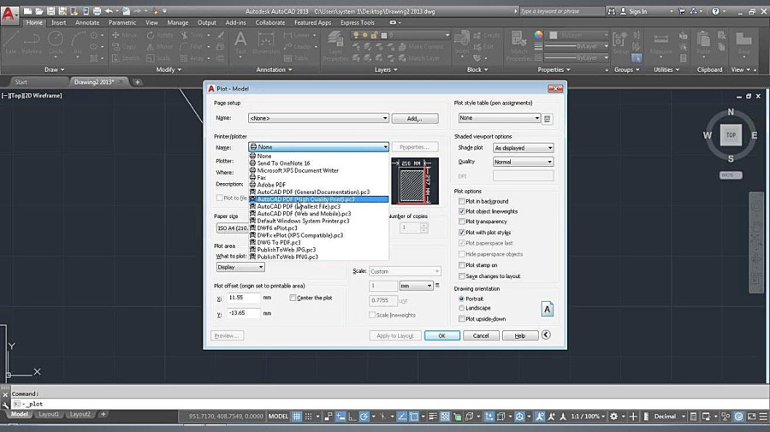
Task: Click Sign In in the title bar
Action: 637,11
